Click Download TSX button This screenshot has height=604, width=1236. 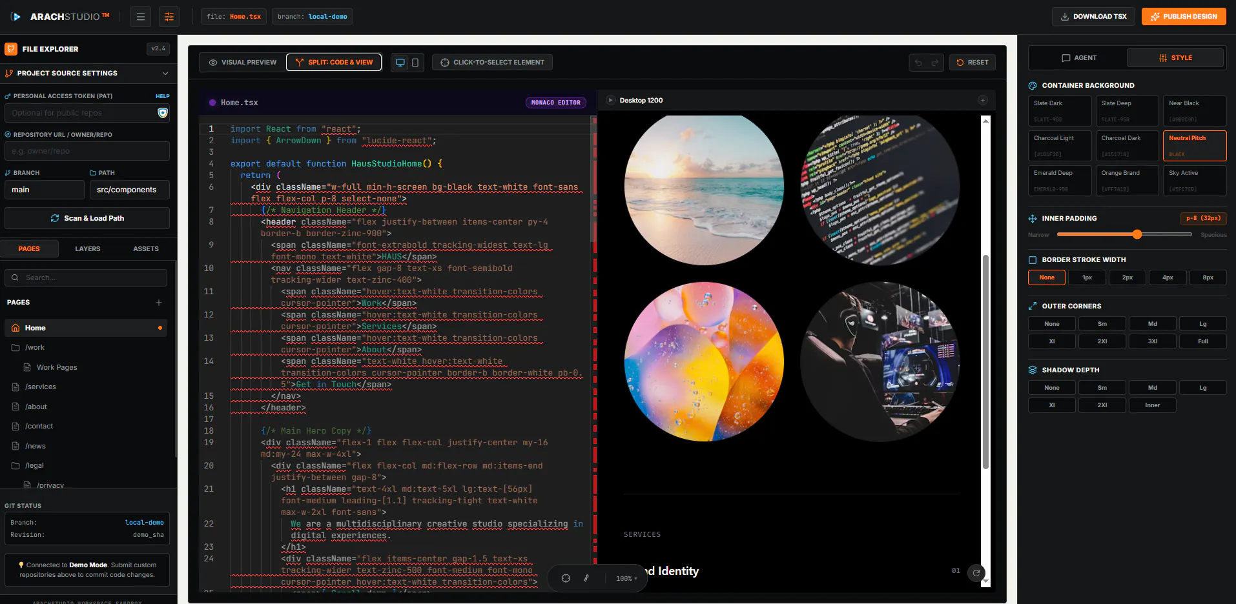[x=1093, y=17]
